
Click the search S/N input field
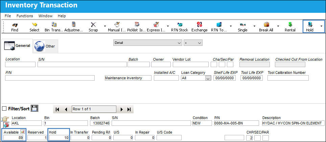[x=82, y=64]
